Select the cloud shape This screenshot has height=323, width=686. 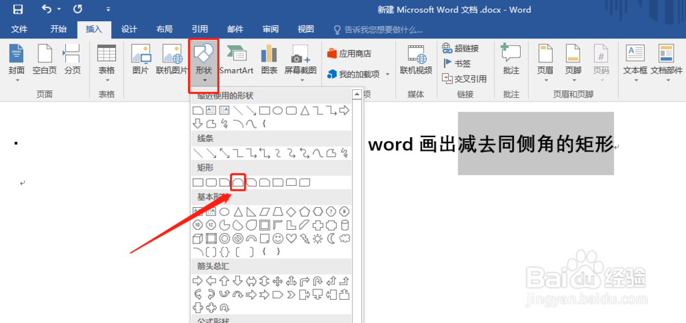pos(345,239)
